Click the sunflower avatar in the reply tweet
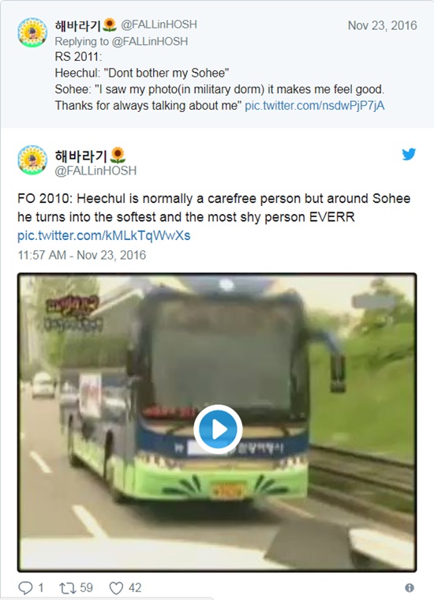Viewport: 434px width, 600px height. click(32, 32)
